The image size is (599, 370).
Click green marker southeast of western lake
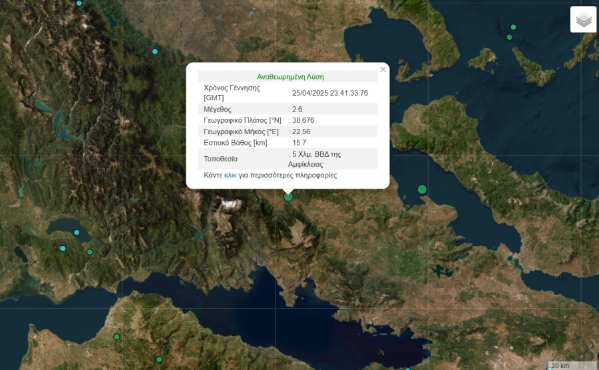coord(90,252)
